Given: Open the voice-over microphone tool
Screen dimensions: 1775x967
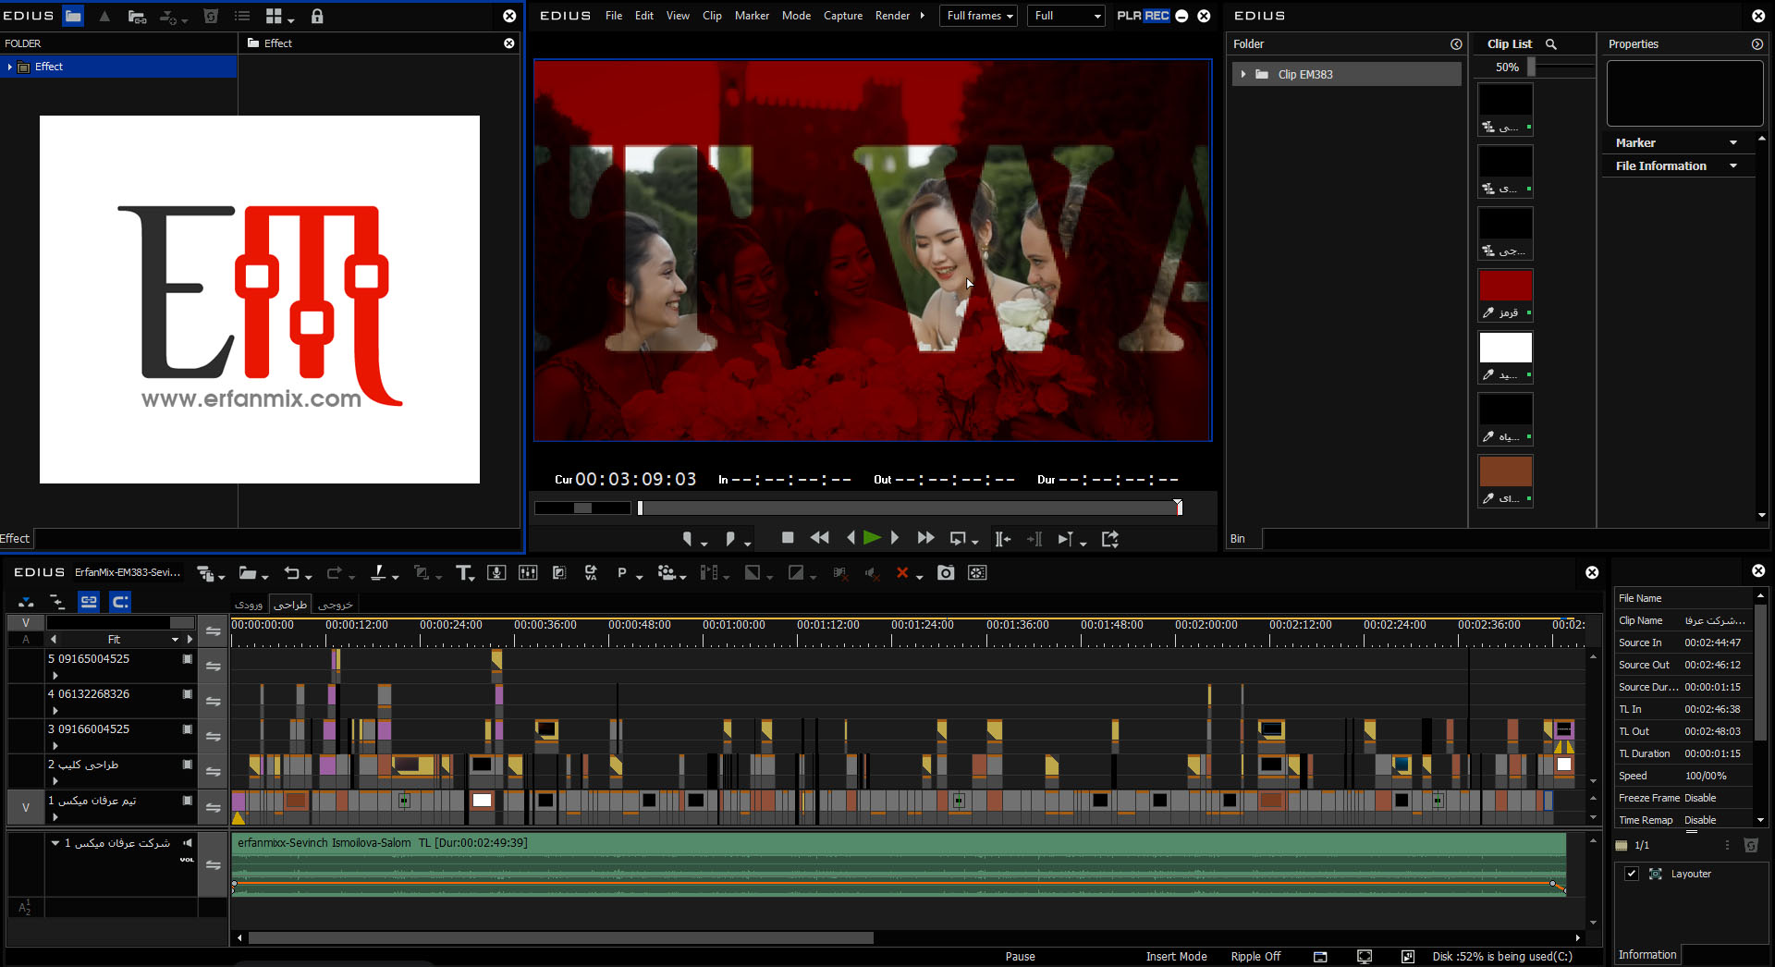Looking at the screenshot, I should (x=496, y=573).
